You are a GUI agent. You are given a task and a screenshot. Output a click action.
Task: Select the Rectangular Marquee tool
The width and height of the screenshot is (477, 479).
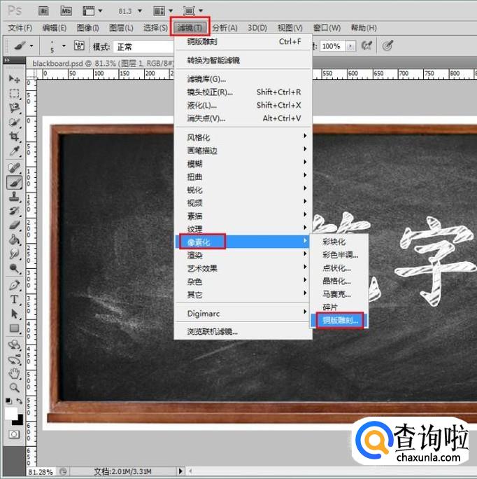click(14, 93)
